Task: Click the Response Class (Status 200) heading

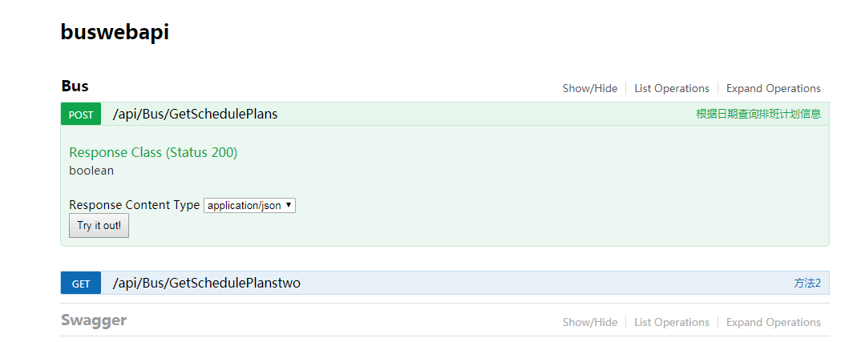Action: coord(153,152)
